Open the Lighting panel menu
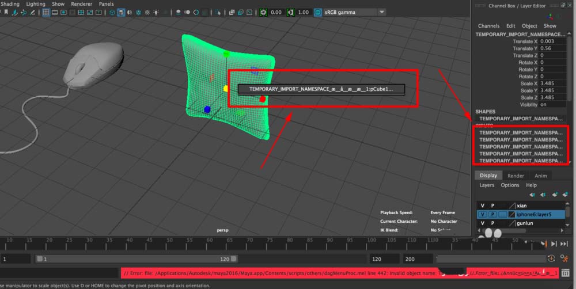 click(x=36, y=3)
